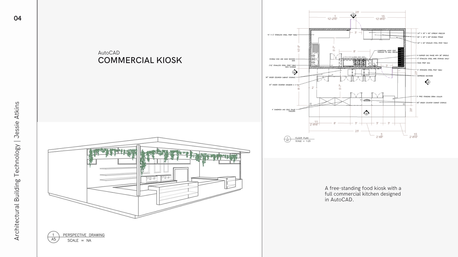Click the "10' X 2' STAINLESS STEEL PREP TABLE" label
458x257 pixels.
point(282,35)
